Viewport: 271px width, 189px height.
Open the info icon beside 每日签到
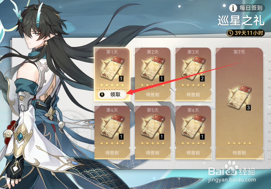233,8
